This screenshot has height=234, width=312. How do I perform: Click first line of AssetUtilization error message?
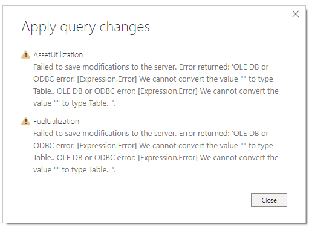151,67
